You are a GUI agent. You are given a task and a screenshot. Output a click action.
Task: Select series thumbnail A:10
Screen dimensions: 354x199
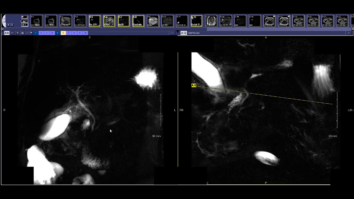(x=168, y=21)
